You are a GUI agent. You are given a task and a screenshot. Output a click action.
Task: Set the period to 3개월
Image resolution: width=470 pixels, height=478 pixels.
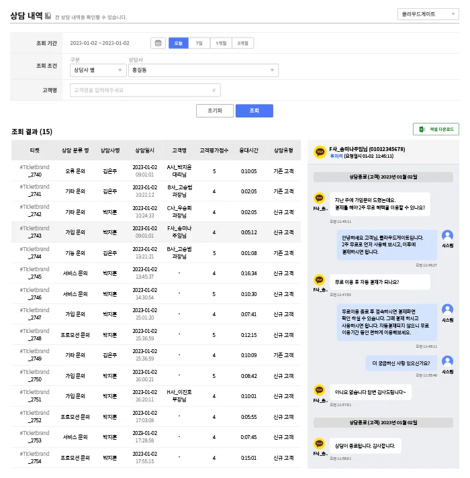coord(242,43)
